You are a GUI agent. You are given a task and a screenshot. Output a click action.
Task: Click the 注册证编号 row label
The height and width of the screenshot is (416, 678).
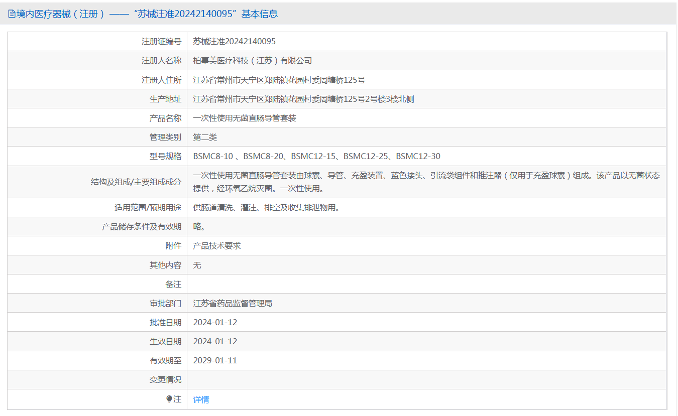pos(161,41)
